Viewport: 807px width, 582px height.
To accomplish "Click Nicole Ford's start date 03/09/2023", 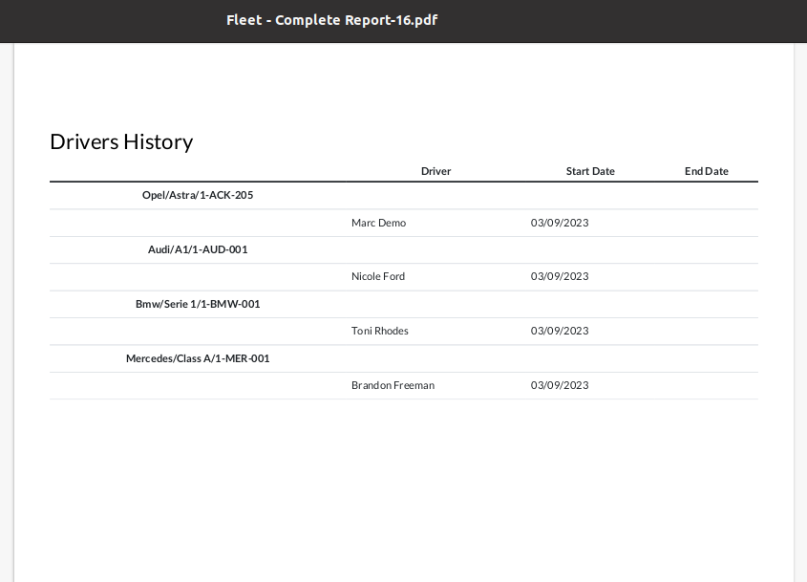I will pyautogui.click(x=560, y=276).
